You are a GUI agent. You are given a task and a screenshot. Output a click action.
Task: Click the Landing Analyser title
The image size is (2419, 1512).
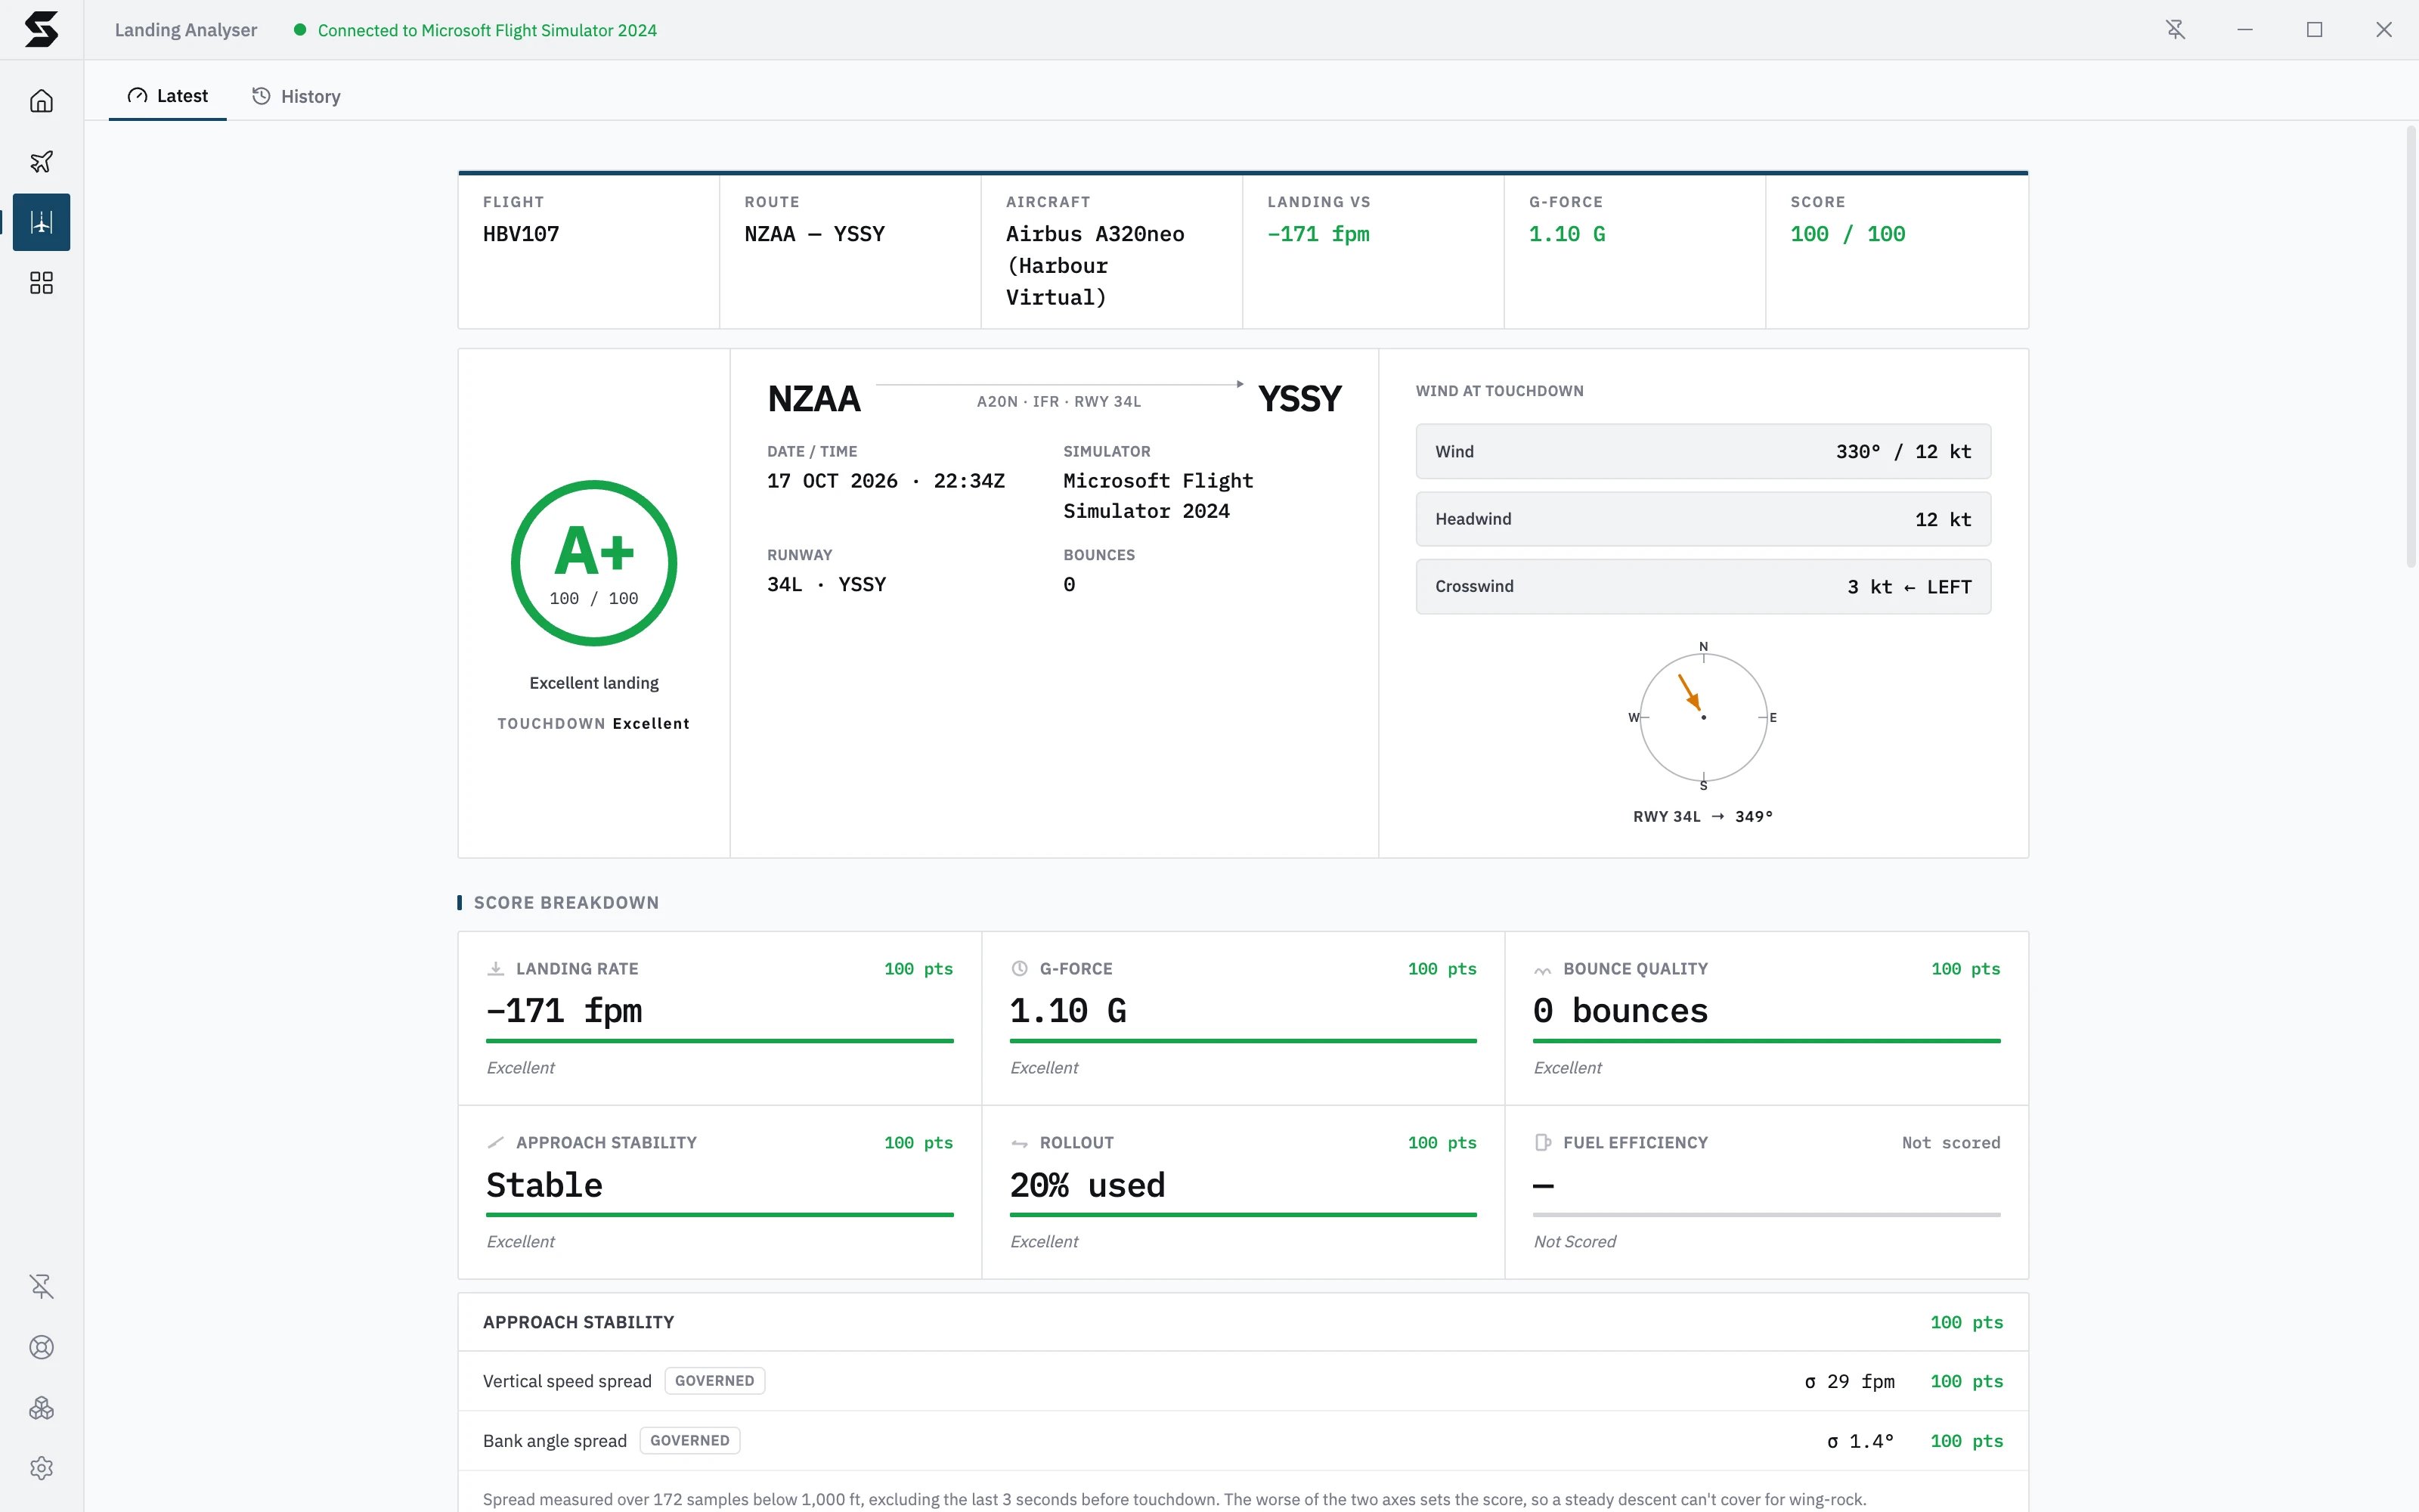[186, 30]
